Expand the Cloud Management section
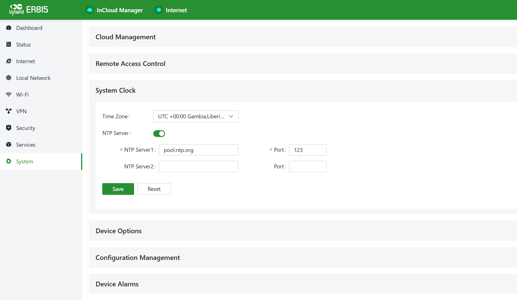The width and height of the screenshot is (517, 300). tap(125, 37)
